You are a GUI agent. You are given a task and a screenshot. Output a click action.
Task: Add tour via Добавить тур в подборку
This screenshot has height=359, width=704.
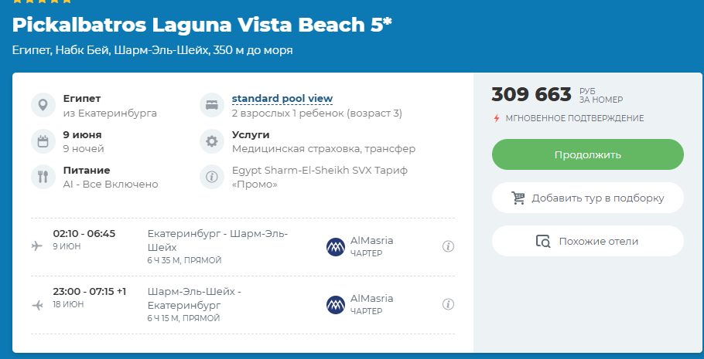588,198
